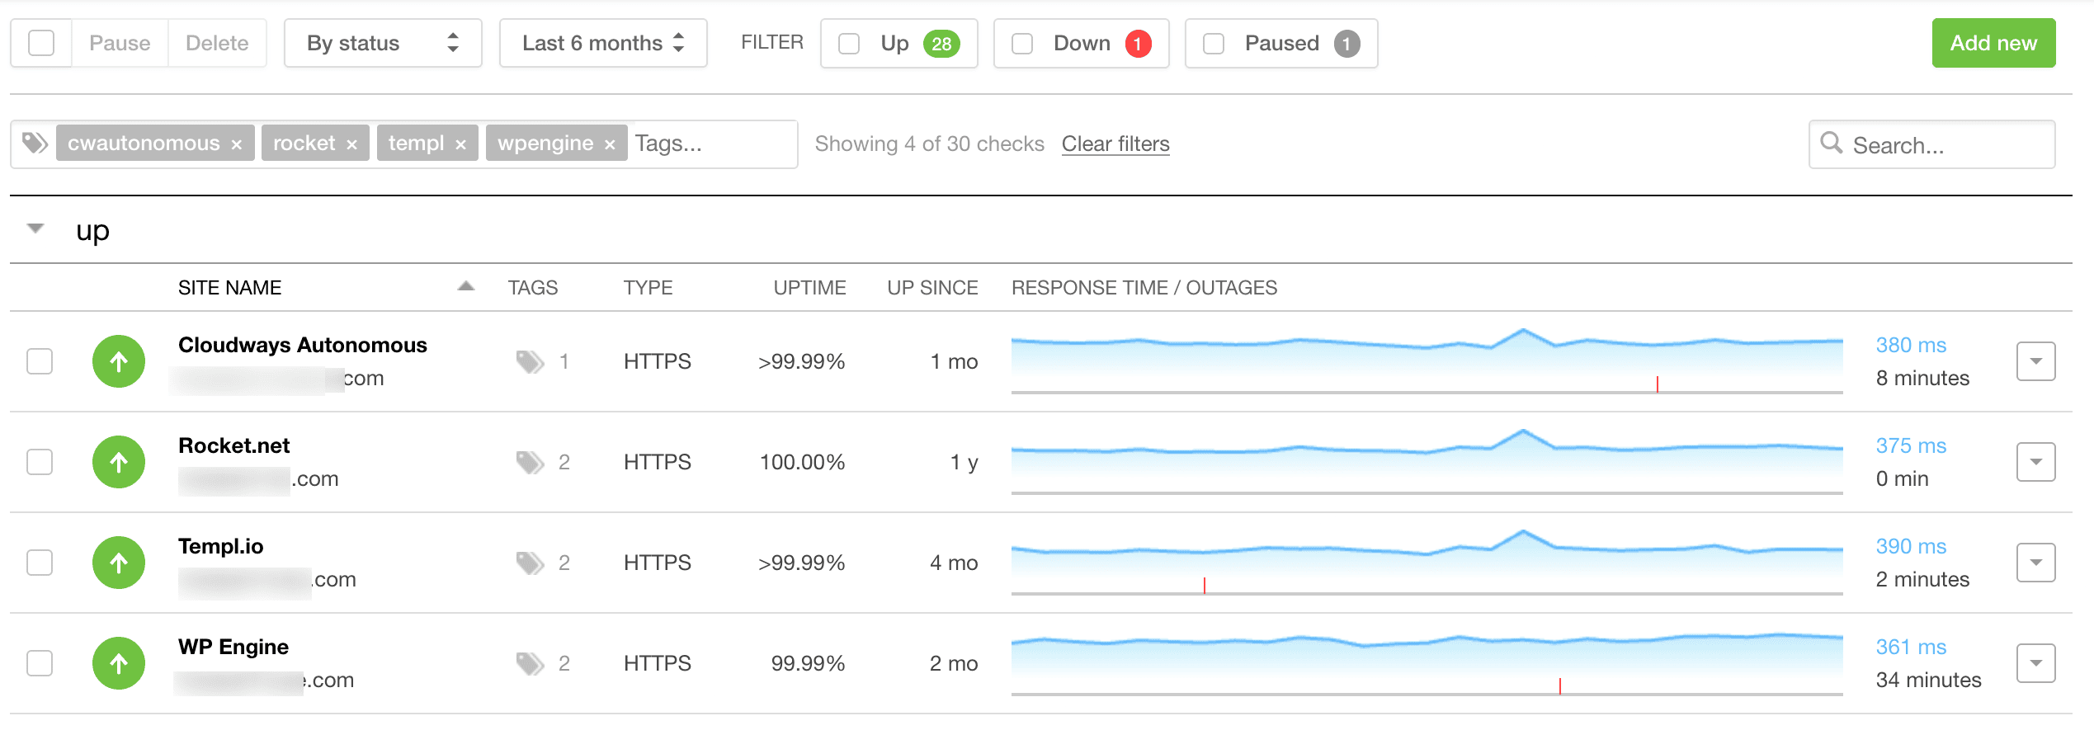Viewport: 2094px width, 749px height.
Task: Sort by the UP SINCE column header
Action: (x=932, y=288)
